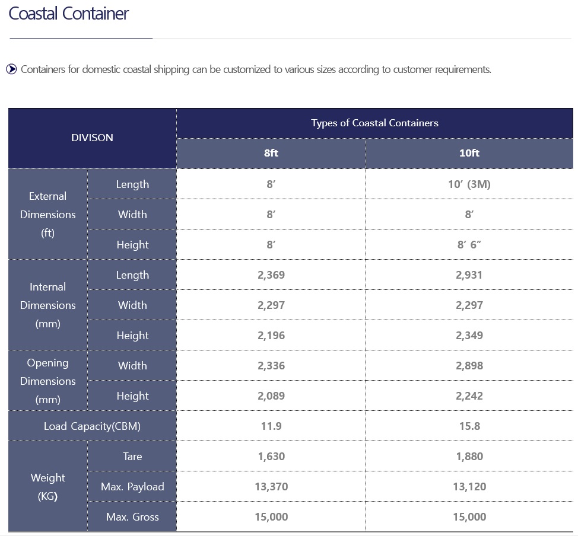
Task: Select the 2,931 internal length cell
Action: (469, 275)
